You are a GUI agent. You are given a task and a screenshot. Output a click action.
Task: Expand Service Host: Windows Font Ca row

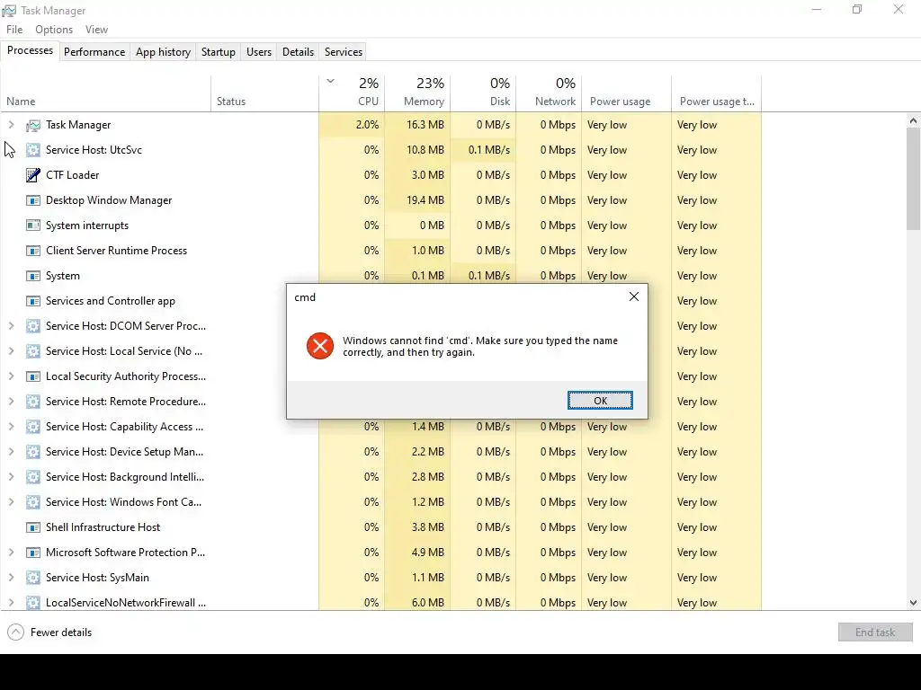[11, 502]
